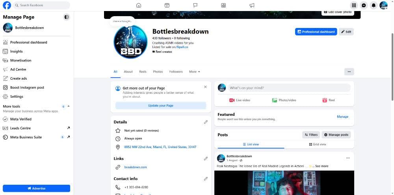
Task: Click Manage posts button
Action: coord(336,135)
